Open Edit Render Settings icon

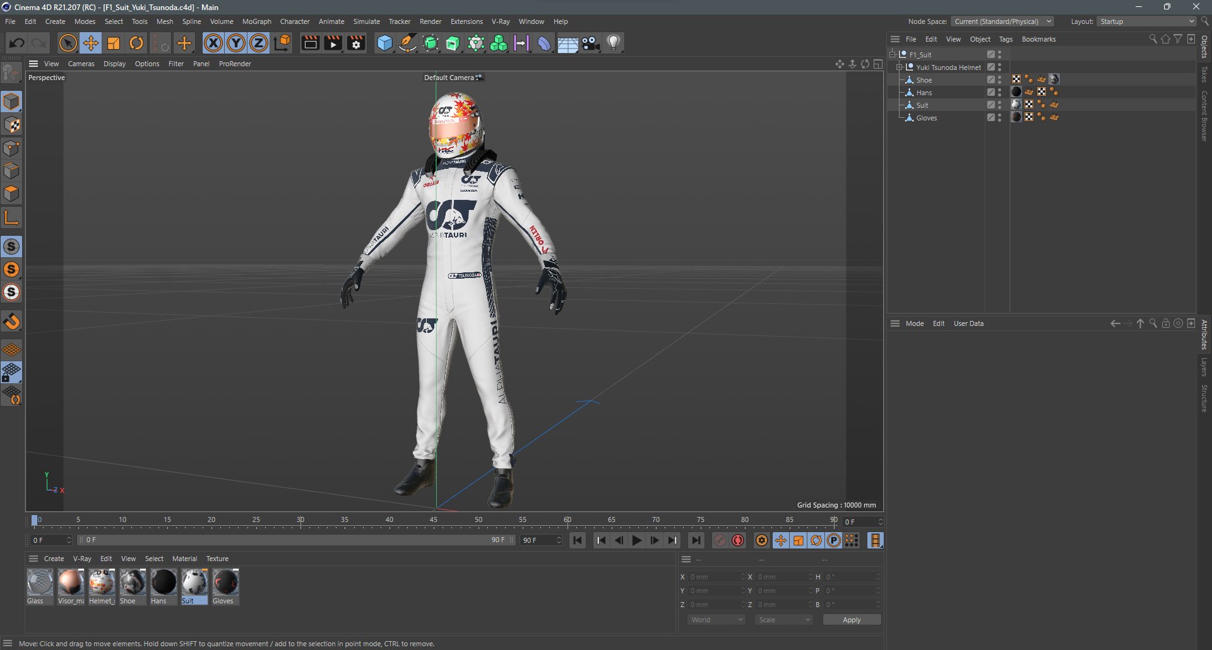(x=356, y=43)
